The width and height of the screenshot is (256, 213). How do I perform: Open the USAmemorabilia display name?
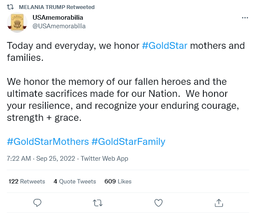coord(58,18)
